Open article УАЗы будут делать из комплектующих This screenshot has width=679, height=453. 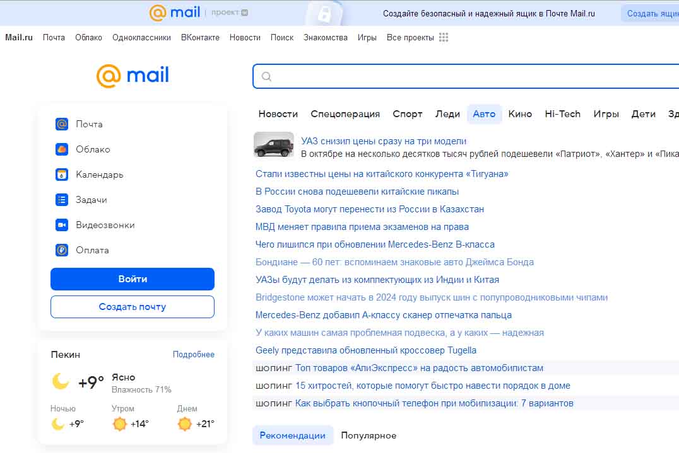pyautogui.click(x=377, y=280)
